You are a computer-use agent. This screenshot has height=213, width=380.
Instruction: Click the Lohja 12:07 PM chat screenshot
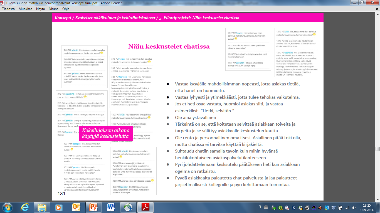click(132, 127)
